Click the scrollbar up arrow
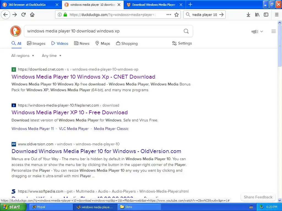The width and height of the screenshot is (282, 211). pos(280,23)
